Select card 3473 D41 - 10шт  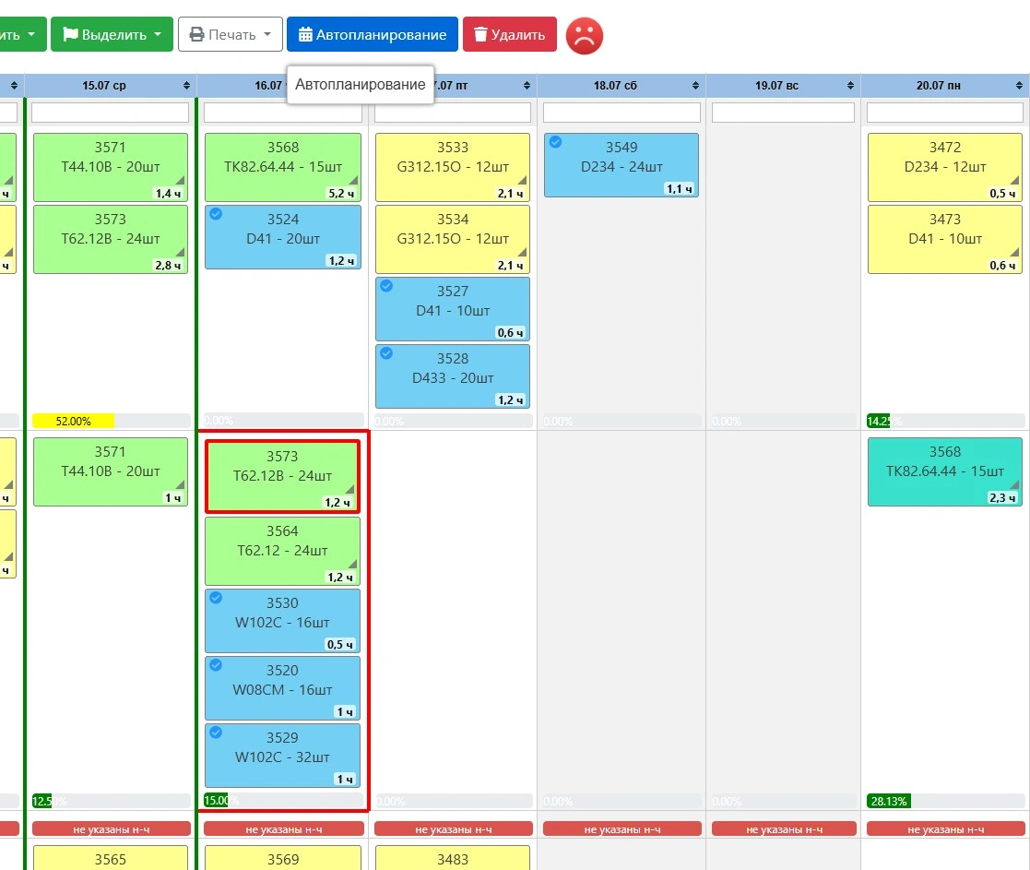click(944, 239)
